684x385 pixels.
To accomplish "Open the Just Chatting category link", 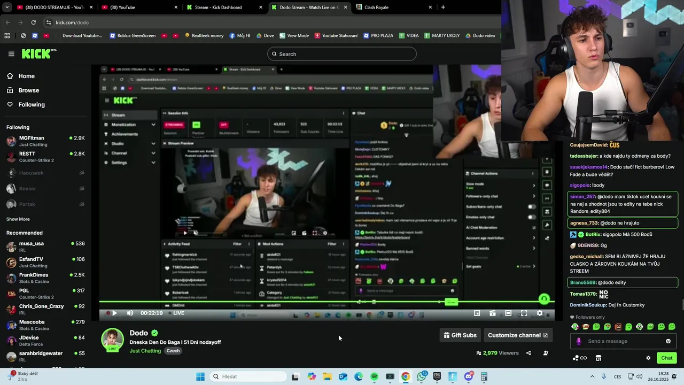I will point(145,351).
